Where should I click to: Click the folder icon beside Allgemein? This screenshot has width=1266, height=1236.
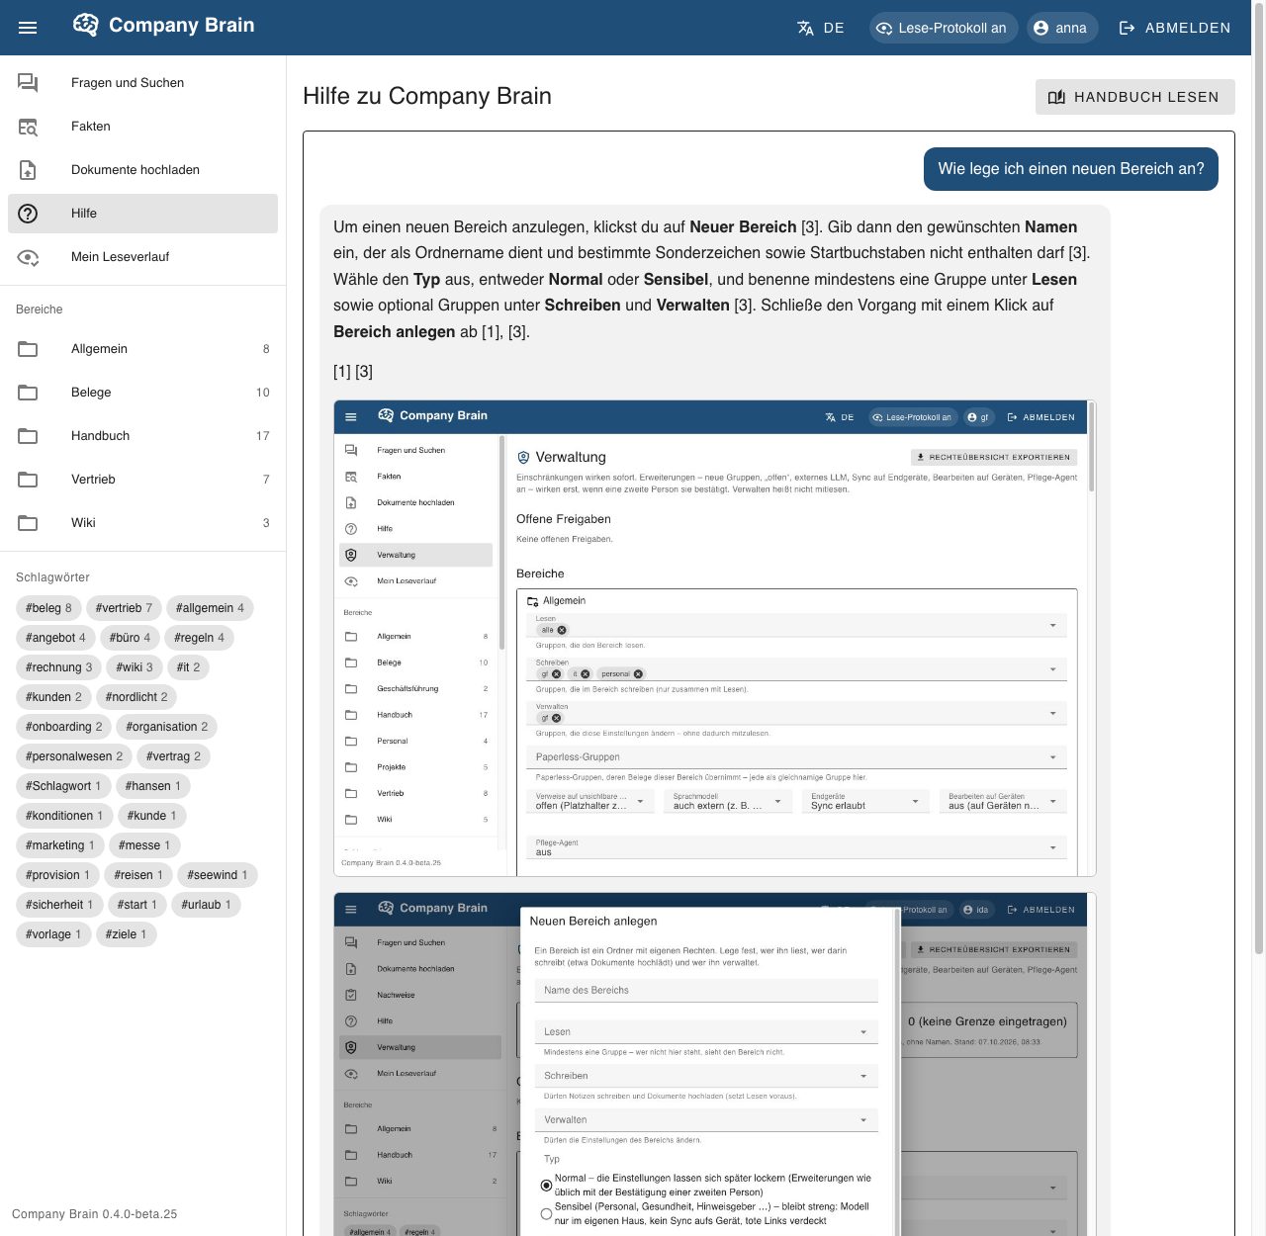pos(28,349)
